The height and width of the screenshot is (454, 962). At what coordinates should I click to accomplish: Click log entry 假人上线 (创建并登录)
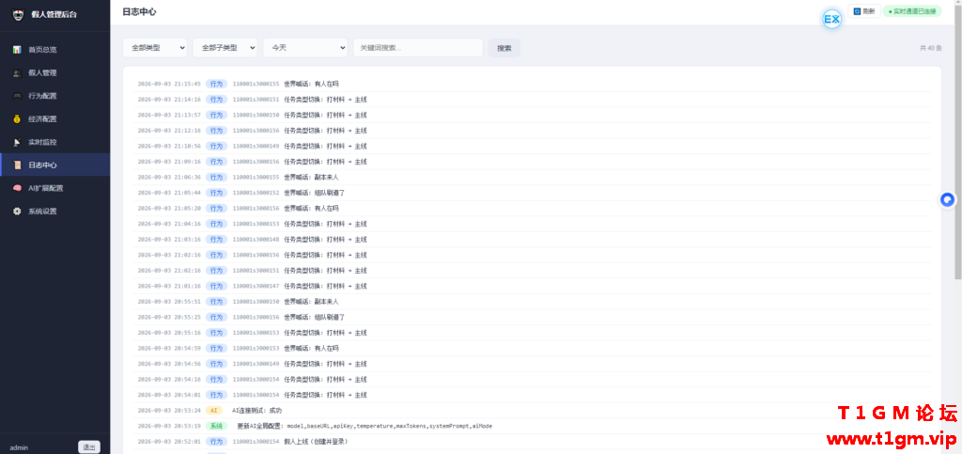click(x=318, y=442)
